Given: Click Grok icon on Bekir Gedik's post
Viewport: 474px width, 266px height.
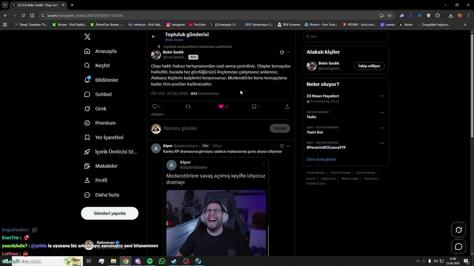Looking at the screenshot, I should coord(282,52).
